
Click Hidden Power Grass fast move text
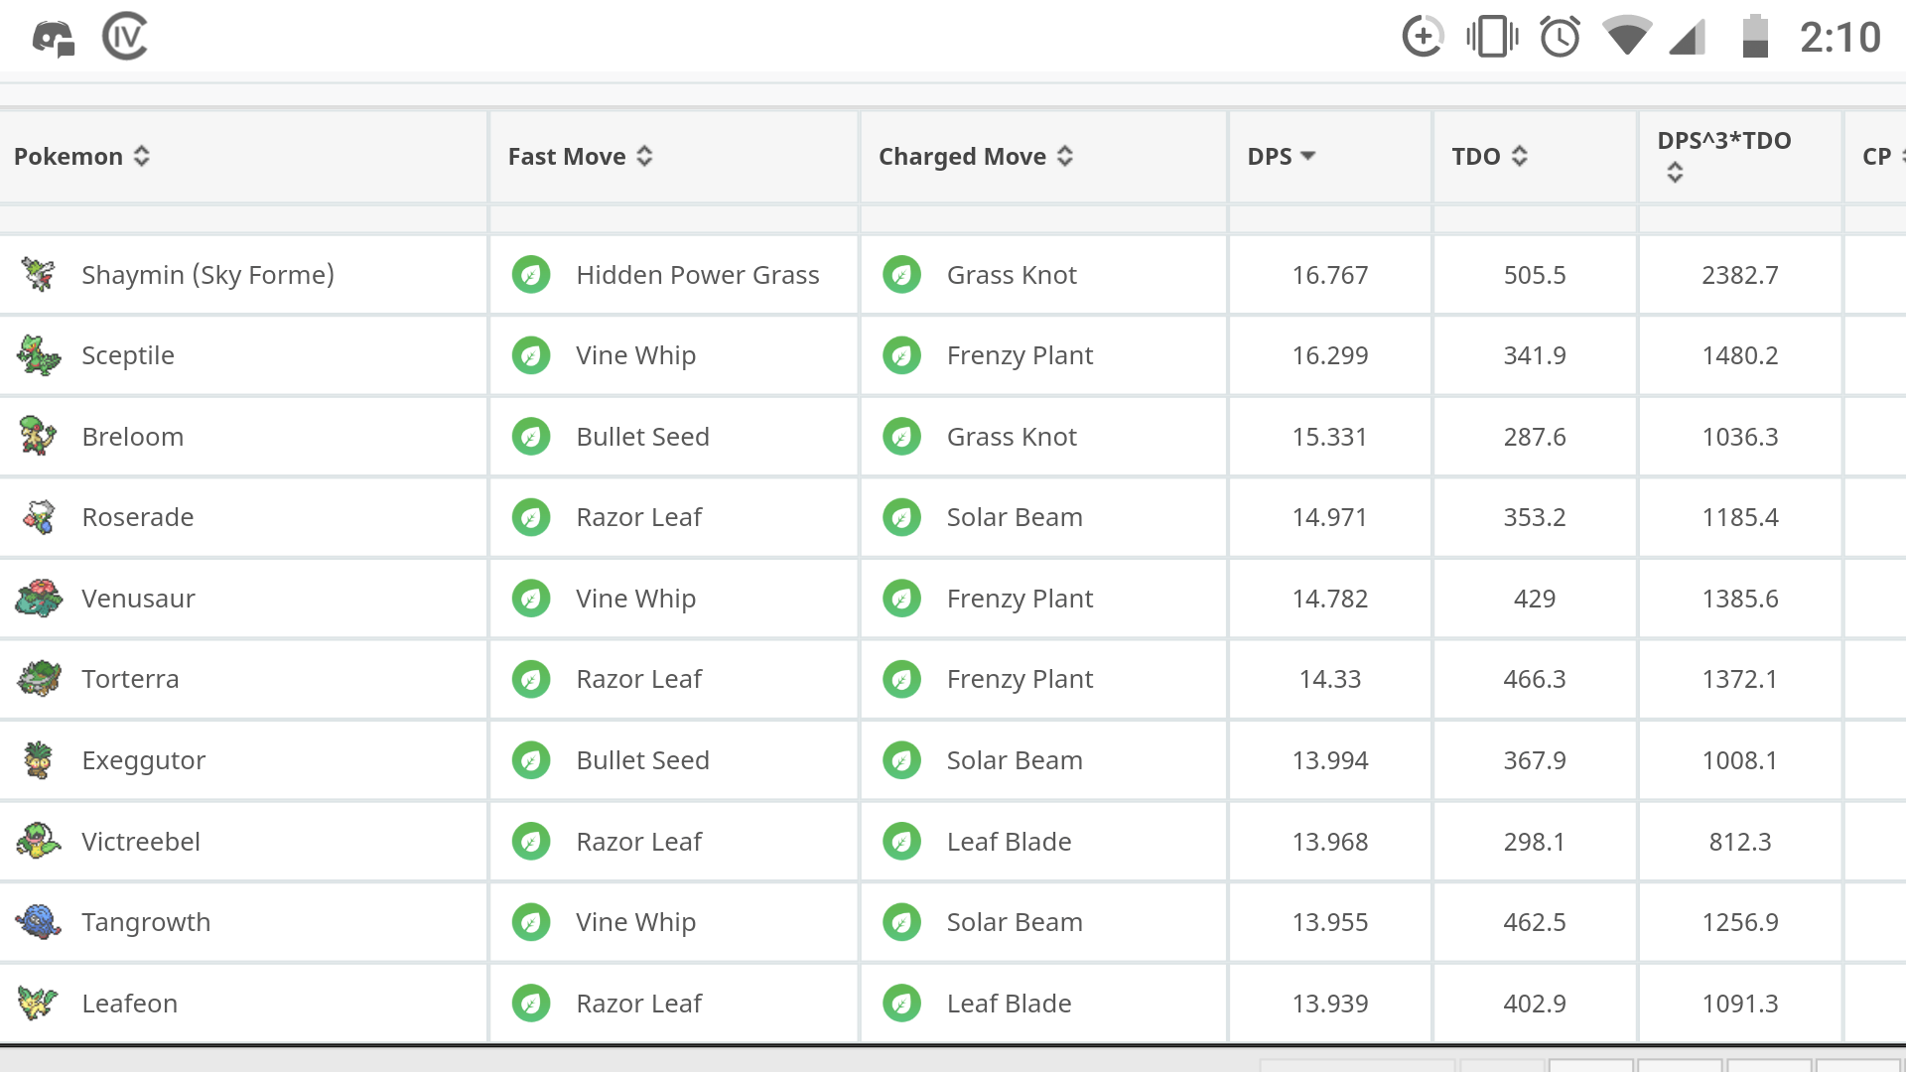pyautogui.click(x=698, y=275)
